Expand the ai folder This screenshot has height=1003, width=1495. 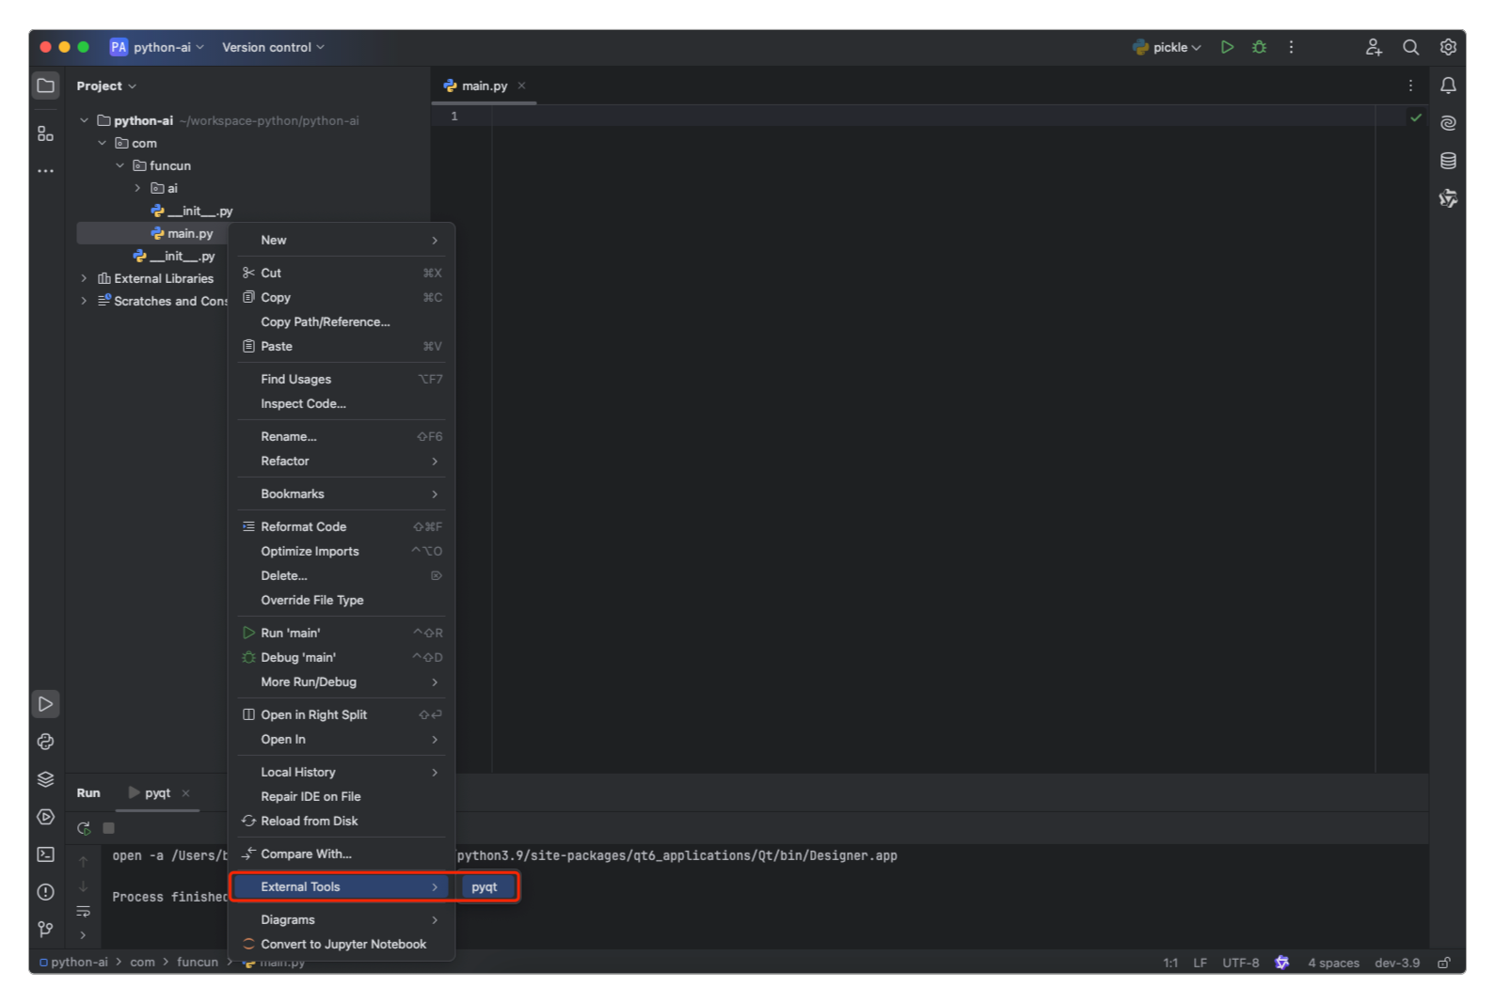137,188
